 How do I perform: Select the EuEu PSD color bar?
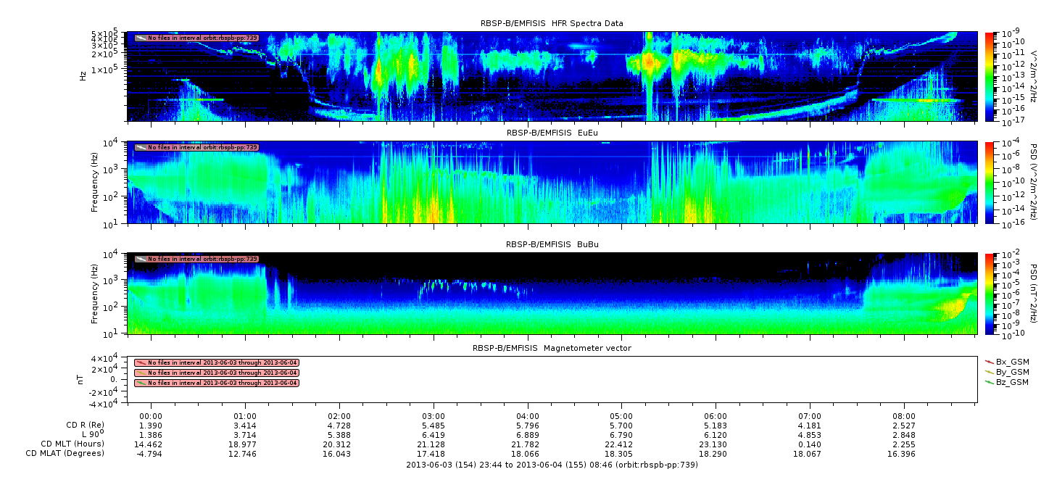coord(990,182)
